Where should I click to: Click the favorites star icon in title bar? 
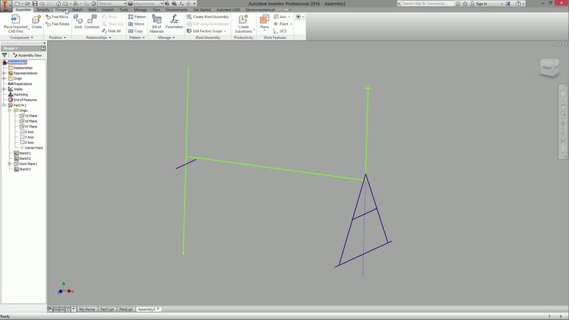point(465,3)
